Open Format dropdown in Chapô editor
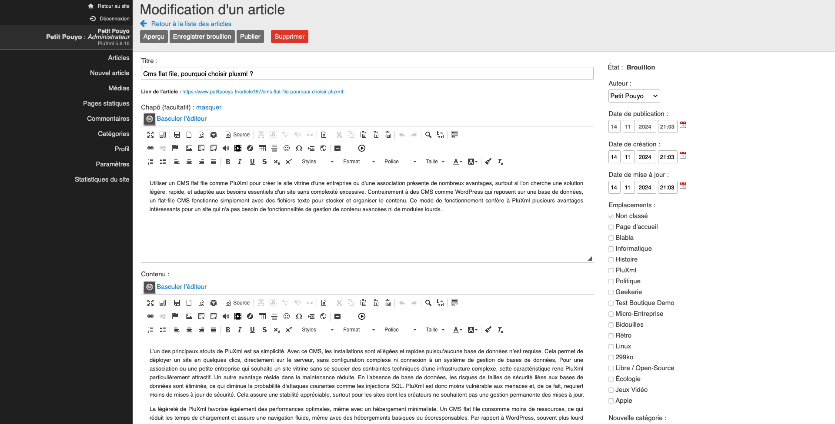The width and height of the screenshot is (835, 424). pyautogui.click(x=359, y=162)
